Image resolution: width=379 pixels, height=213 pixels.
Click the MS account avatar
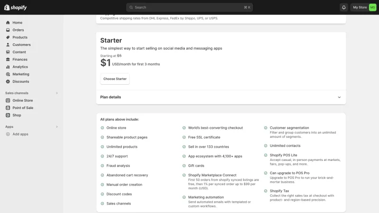372,7
